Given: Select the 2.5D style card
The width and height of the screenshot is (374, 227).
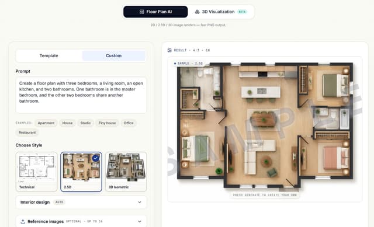Looking at the screenshot, I should [x=81, y=172].
